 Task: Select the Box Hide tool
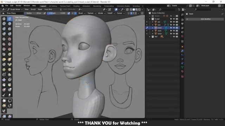click(9, 100)
